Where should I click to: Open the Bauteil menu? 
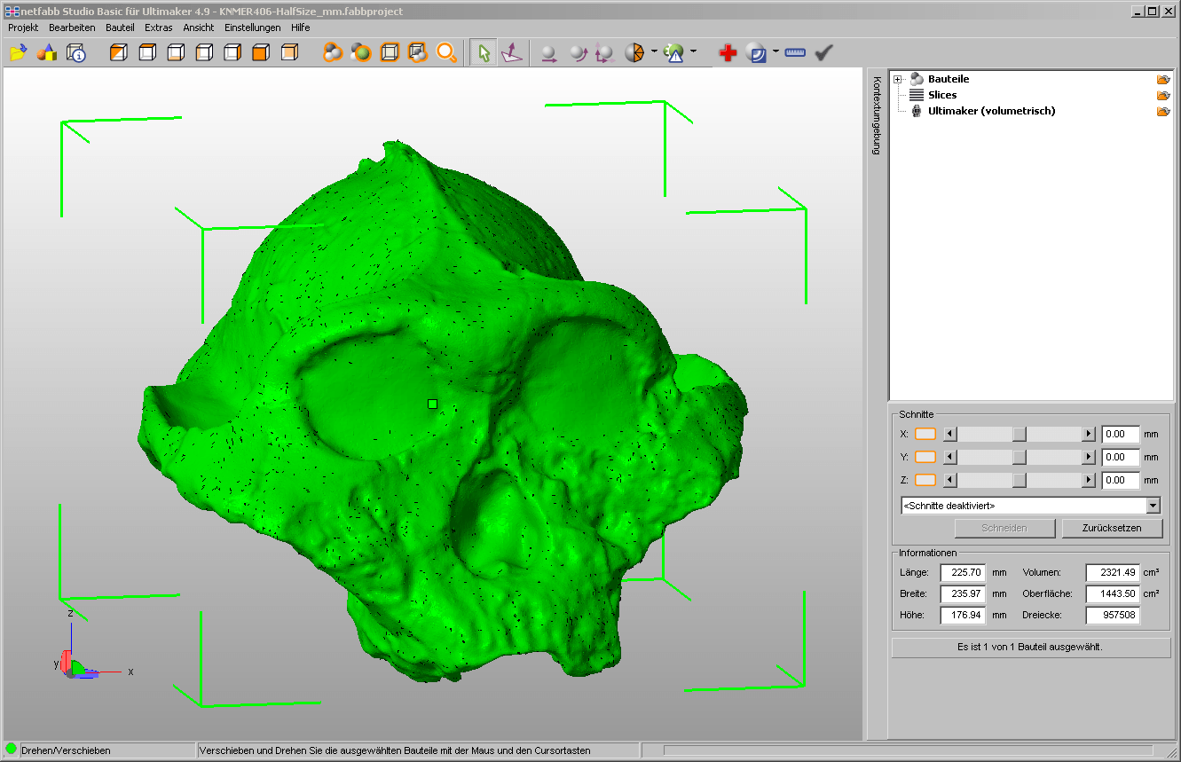(x=120, y=27)
